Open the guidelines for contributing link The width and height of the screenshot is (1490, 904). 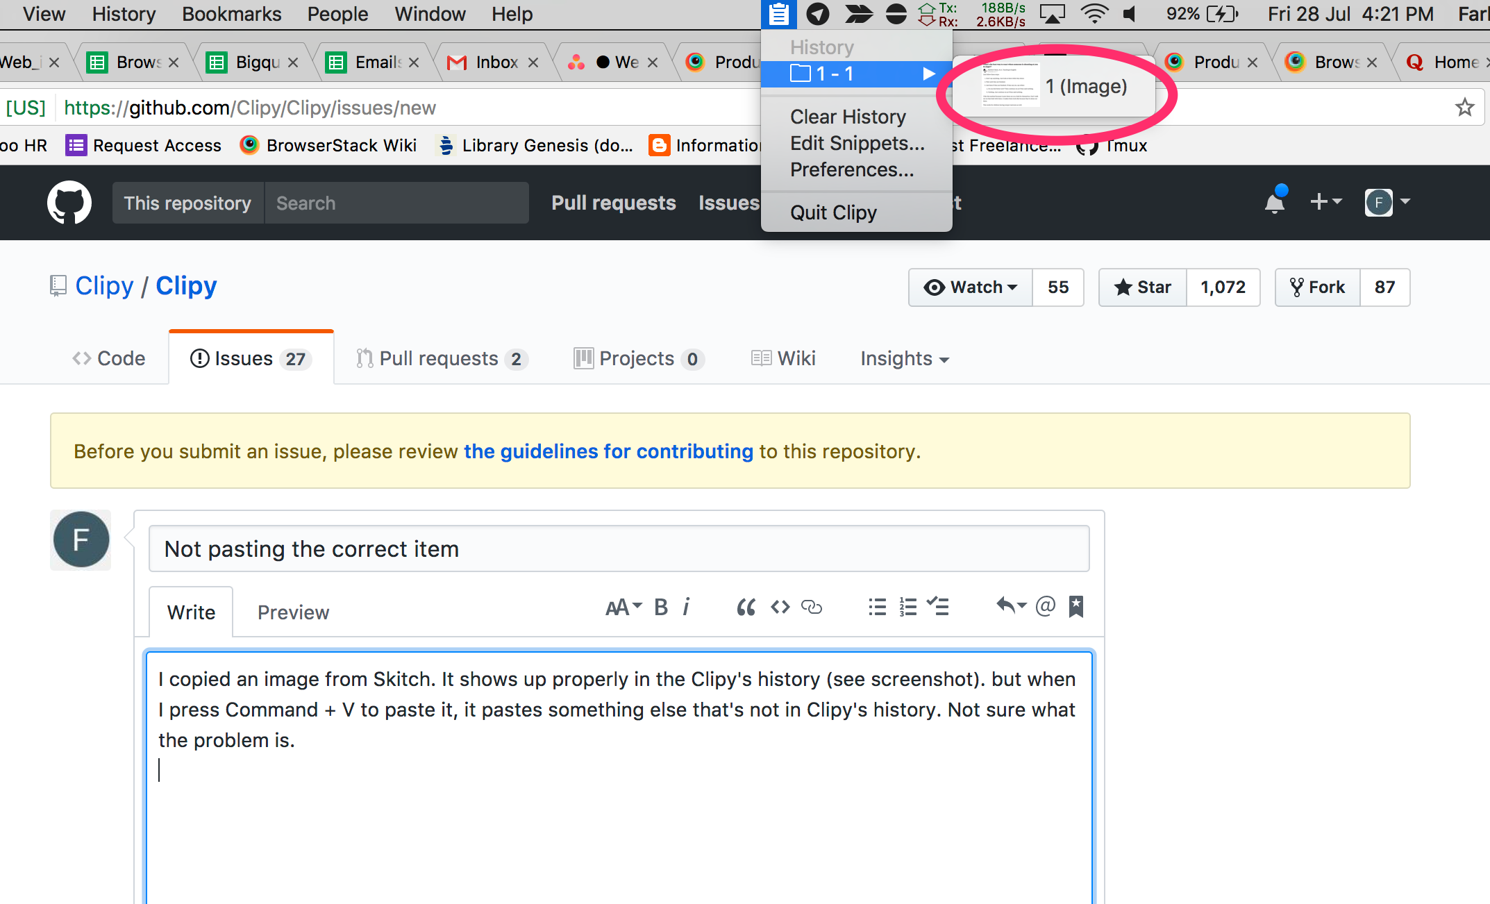tap(608, 451)
